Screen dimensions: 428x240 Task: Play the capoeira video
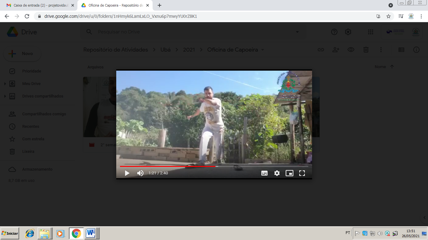tap(127, 173)
